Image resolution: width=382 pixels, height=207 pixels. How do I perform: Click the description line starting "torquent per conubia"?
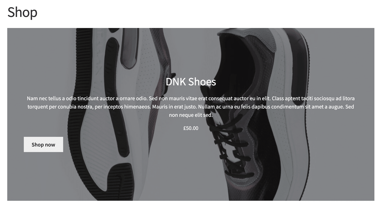[x=191, y=107]
